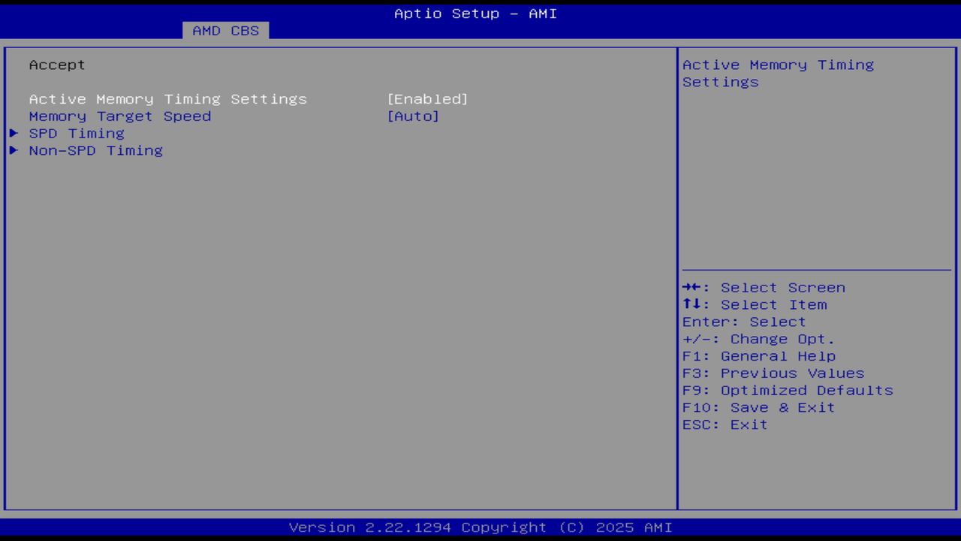Click the ESC: Exit entry
The image size is (961, 541).
(x=725, y=424)
